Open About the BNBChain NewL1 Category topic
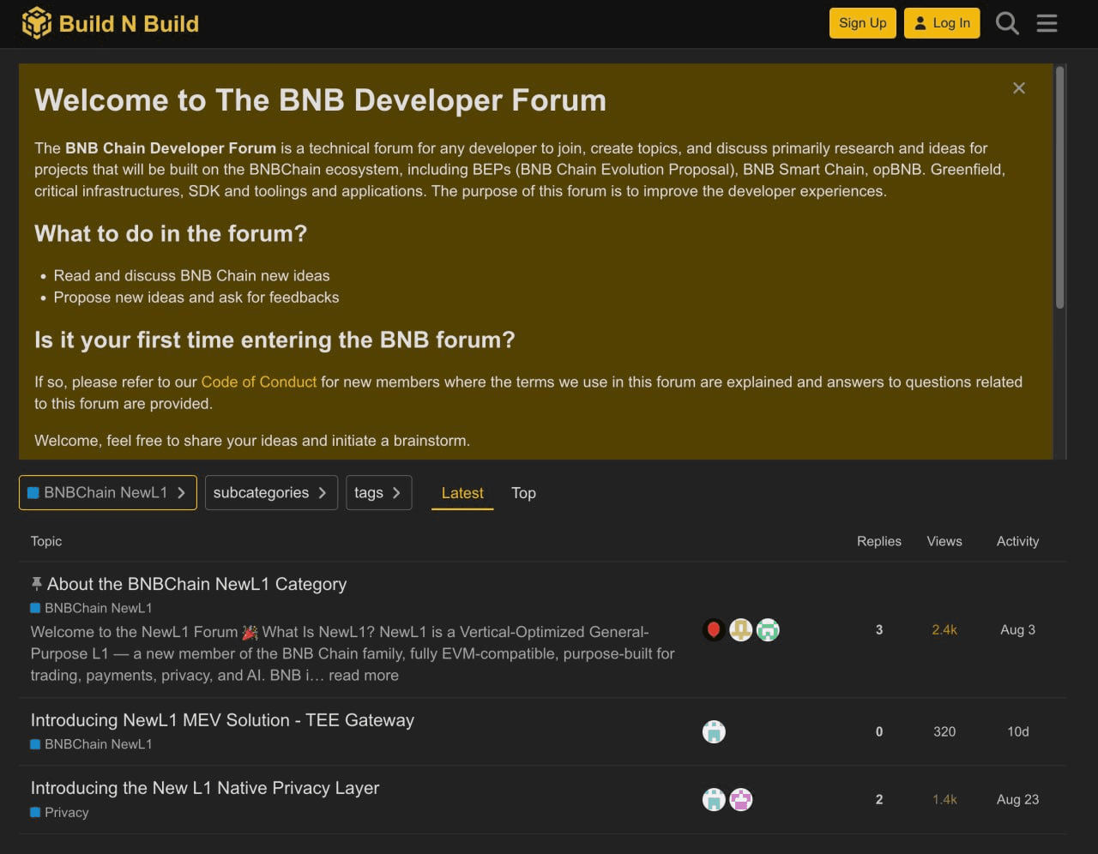 pyautogui.click(x=197, y=584)
